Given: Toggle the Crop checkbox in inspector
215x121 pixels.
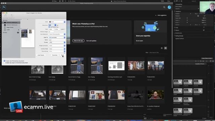Looking at the screenshot, I should tap(174, 28).
